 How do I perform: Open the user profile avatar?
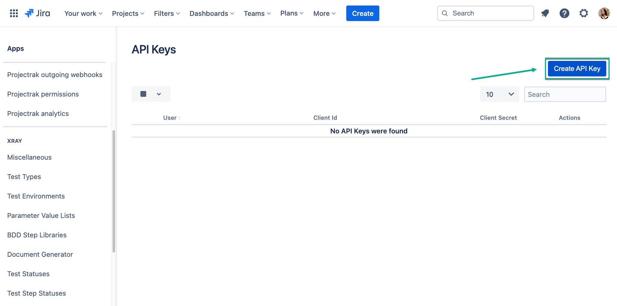[x=604, y=13]
